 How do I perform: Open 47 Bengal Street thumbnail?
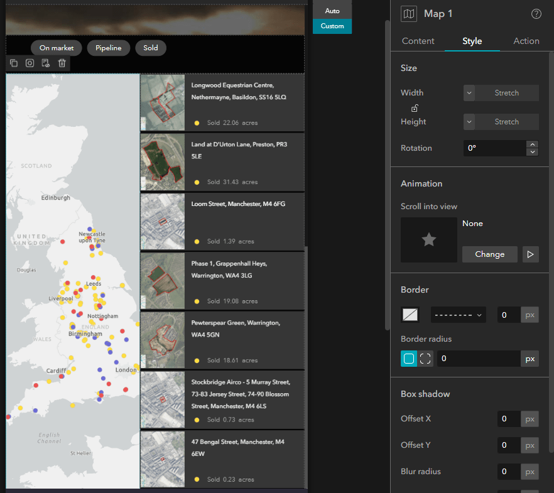(x=163, y=459)
